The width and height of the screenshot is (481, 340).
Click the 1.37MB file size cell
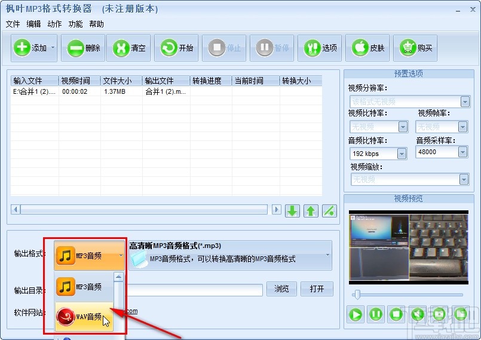(x=115, y=91)
